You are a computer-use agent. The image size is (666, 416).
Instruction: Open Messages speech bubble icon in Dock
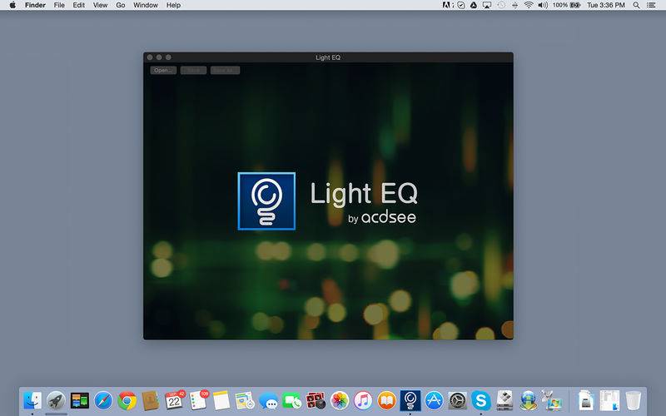tap(268, 400)
